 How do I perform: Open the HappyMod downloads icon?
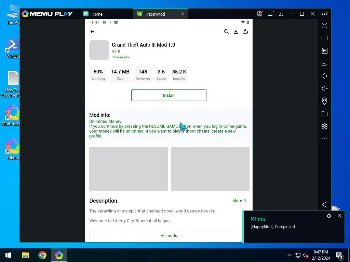[236, 32]
